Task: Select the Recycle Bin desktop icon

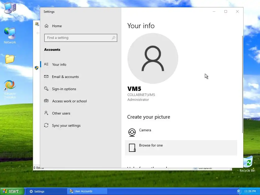Action: [x=247, y=164]
